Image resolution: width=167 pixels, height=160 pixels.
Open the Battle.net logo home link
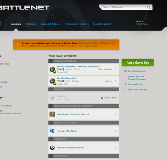click(24, 8)
